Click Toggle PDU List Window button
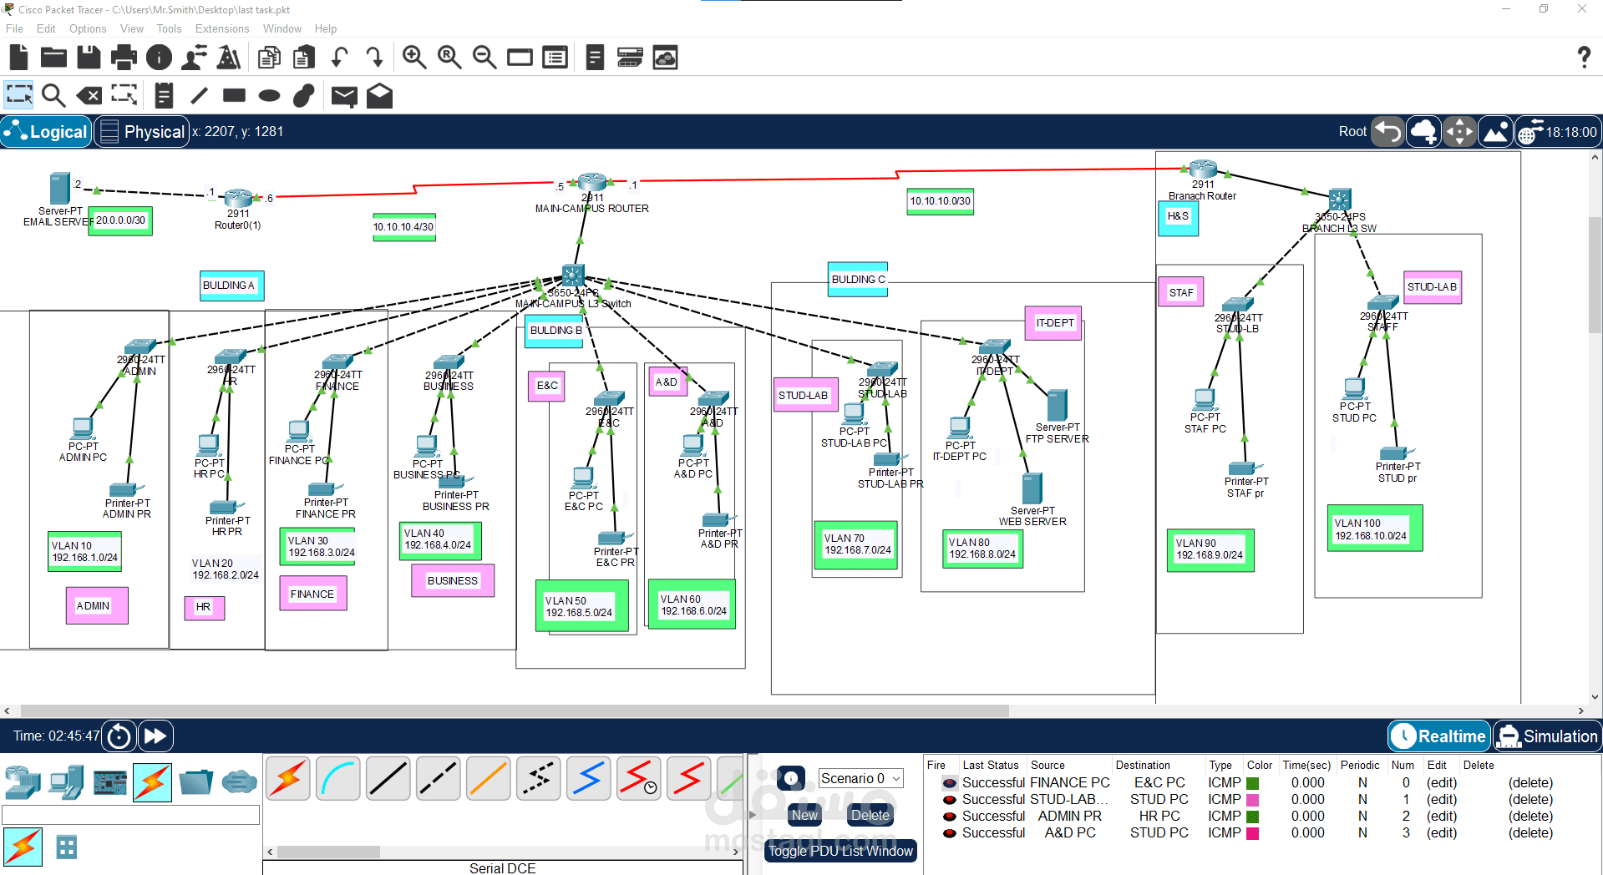 pos(840,851)
